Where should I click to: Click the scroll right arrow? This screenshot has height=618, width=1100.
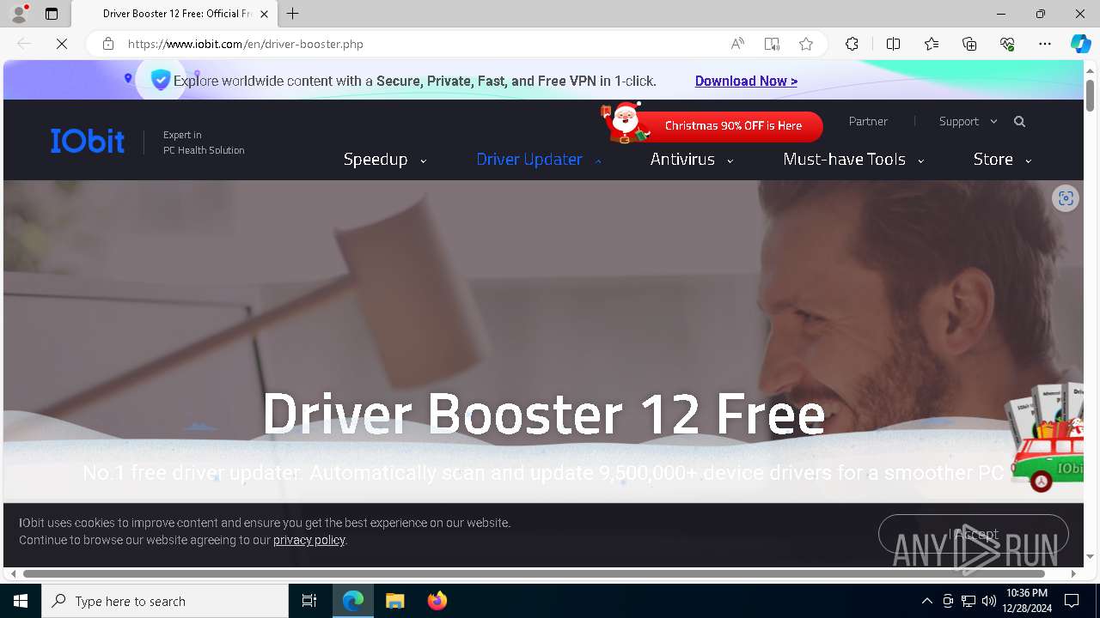tap(1073, 573)
